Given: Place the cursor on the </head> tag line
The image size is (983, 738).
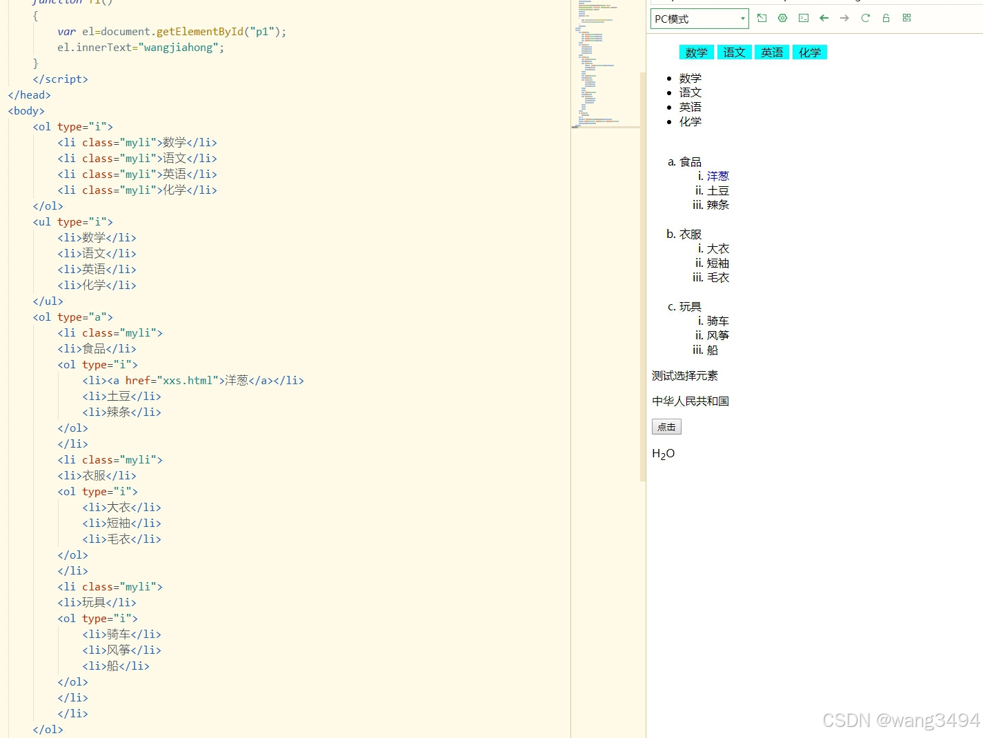Looking at the screenshot, I should 29,95.
